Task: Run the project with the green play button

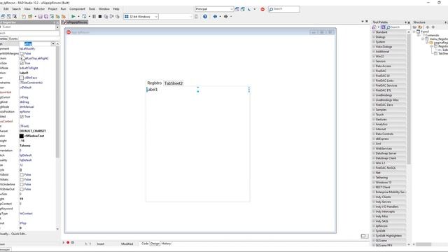Action: coord(73,17)
